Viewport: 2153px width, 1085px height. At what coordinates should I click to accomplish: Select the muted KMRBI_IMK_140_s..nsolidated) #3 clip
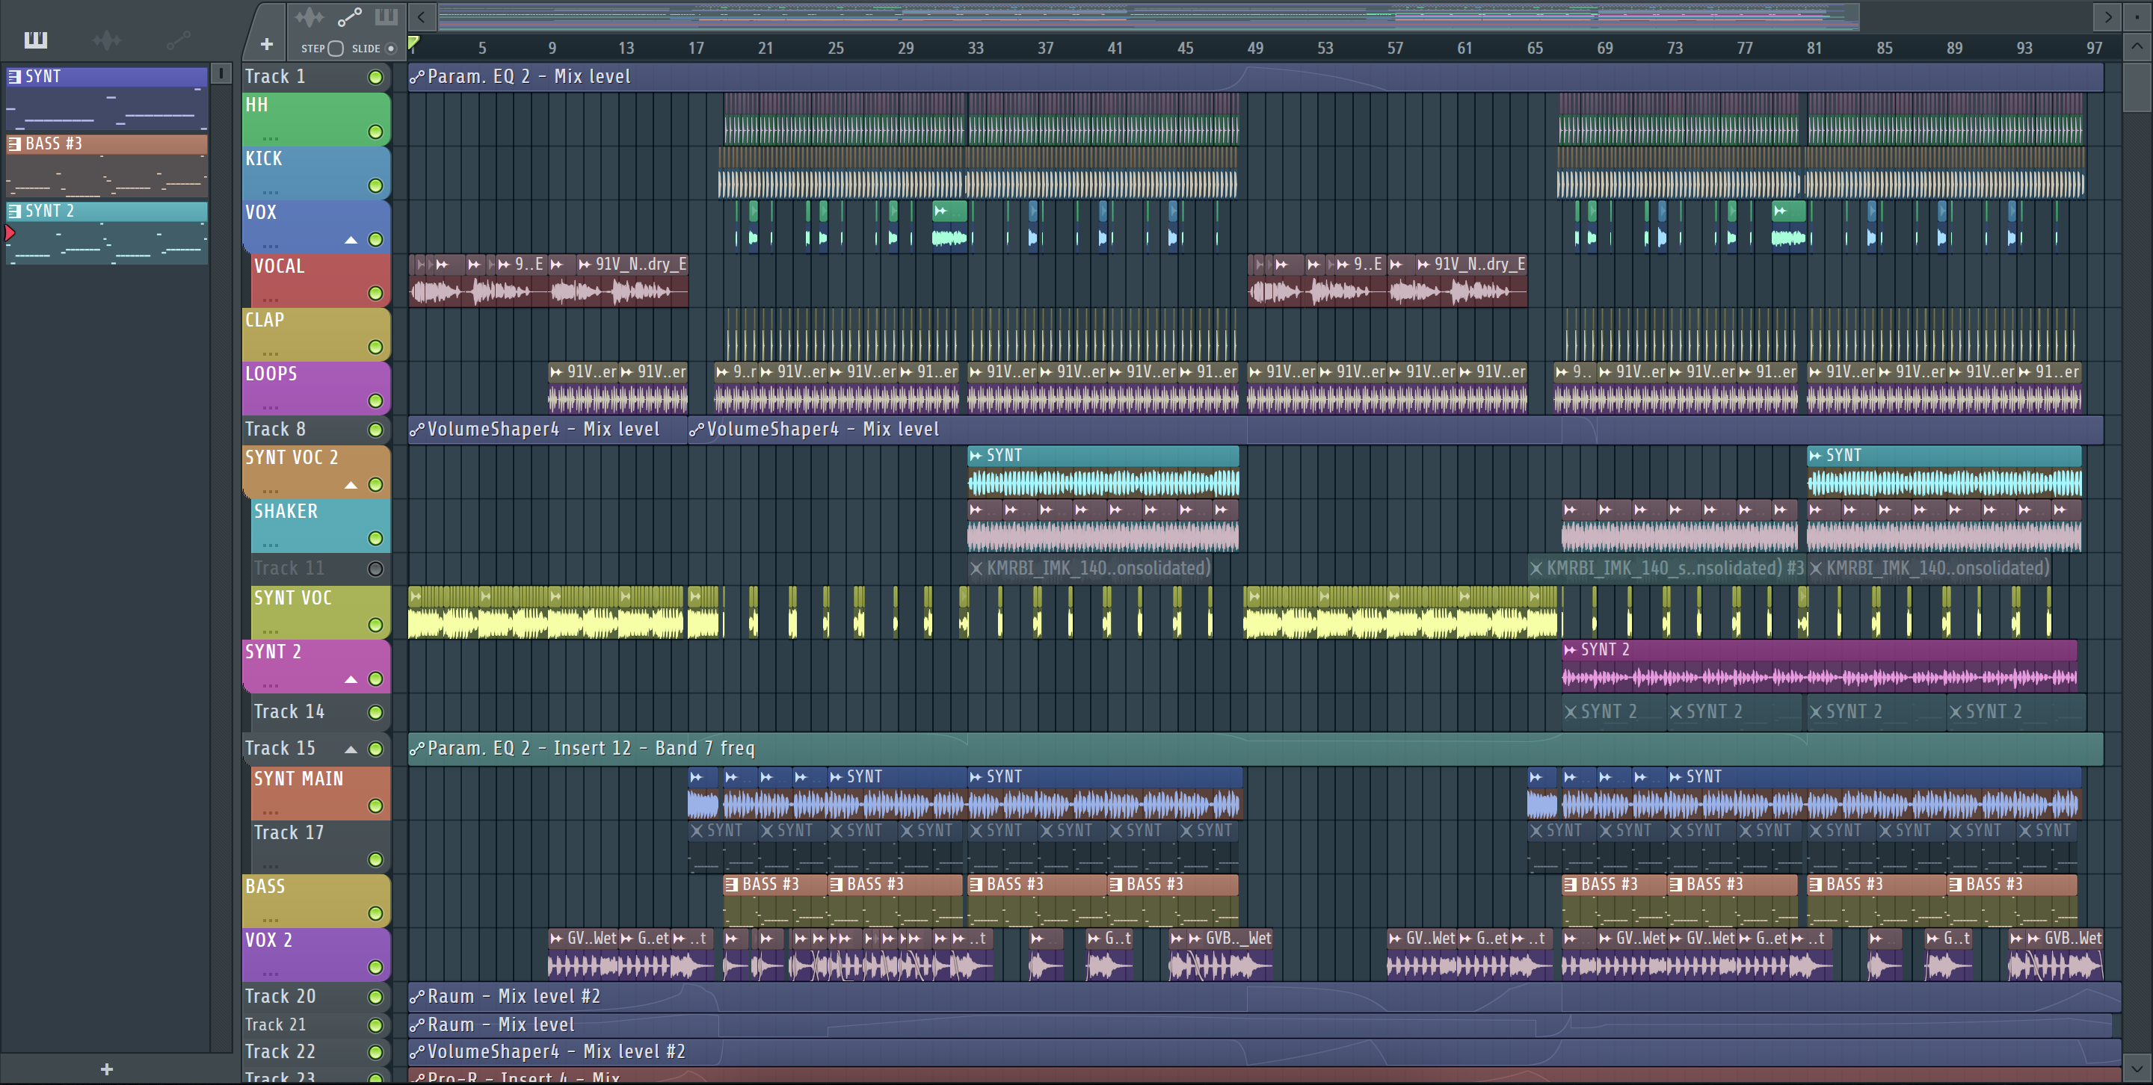(x=1666, y=569)
